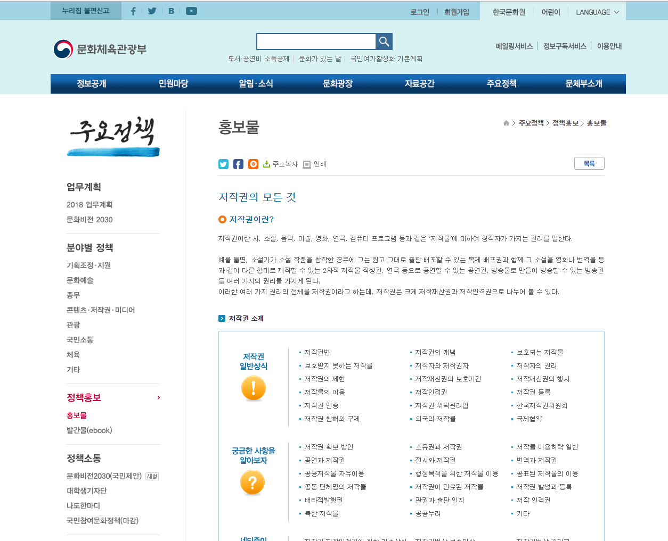This screenshot has height=541, width=668.
Task: Open 저작권 침해와 구제 link
Action: tap(332, 419)
